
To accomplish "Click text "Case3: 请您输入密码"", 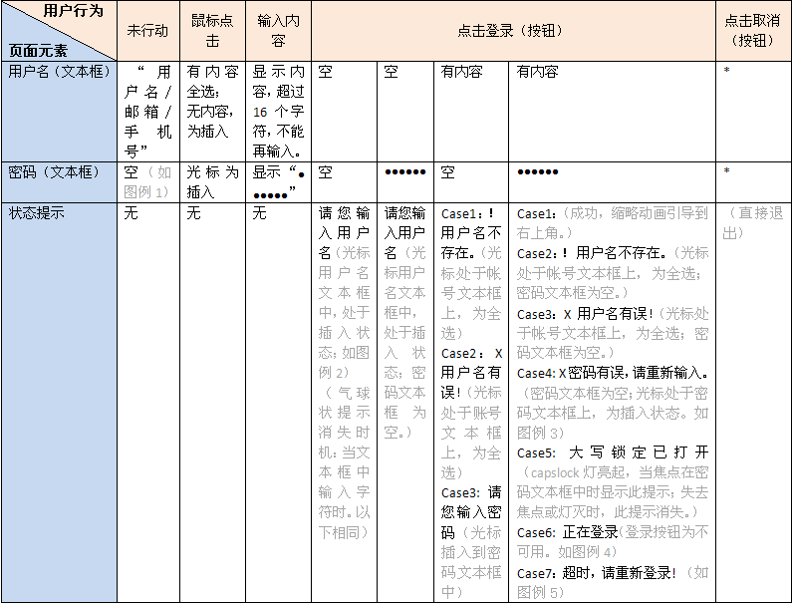I will pyautogui.click(x=471, y=512).
